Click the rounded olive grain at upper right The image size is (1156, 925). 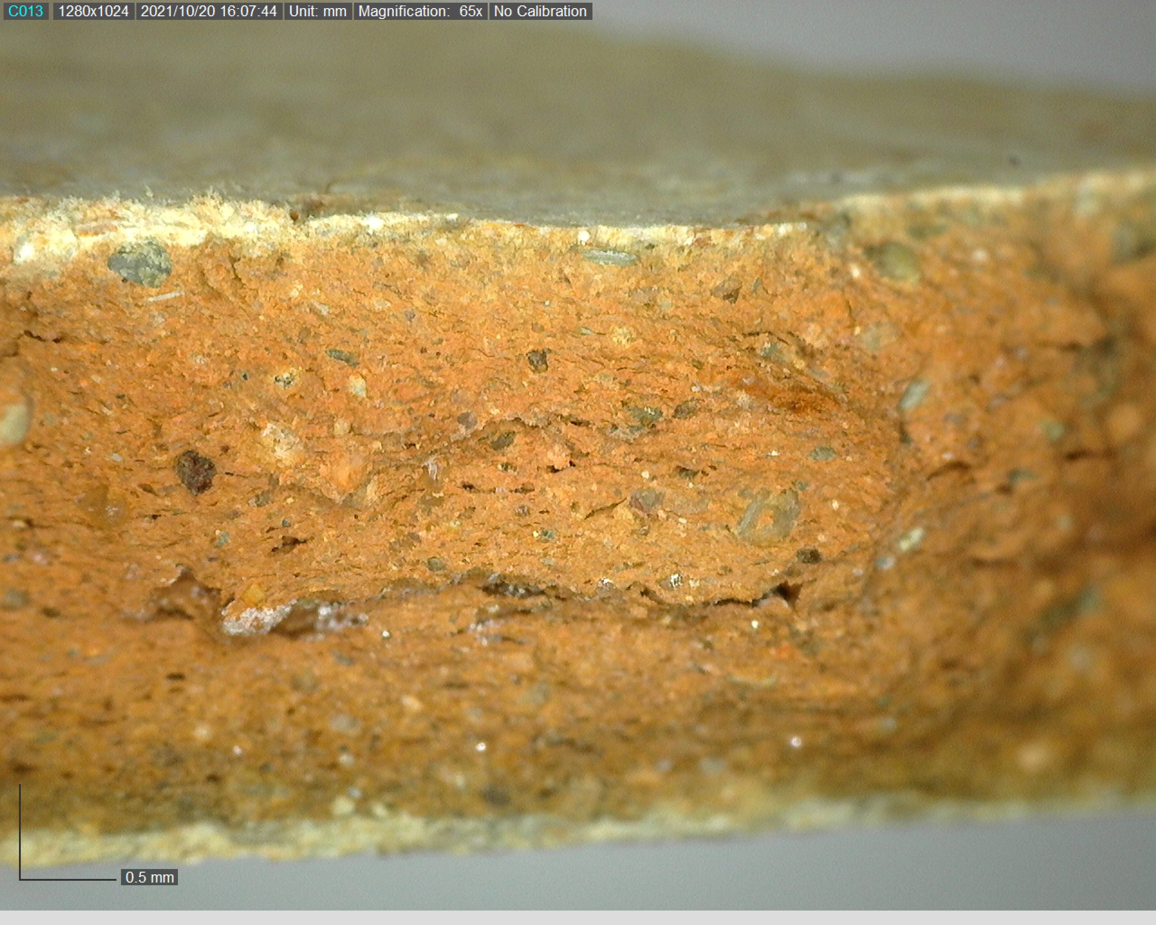893,262
